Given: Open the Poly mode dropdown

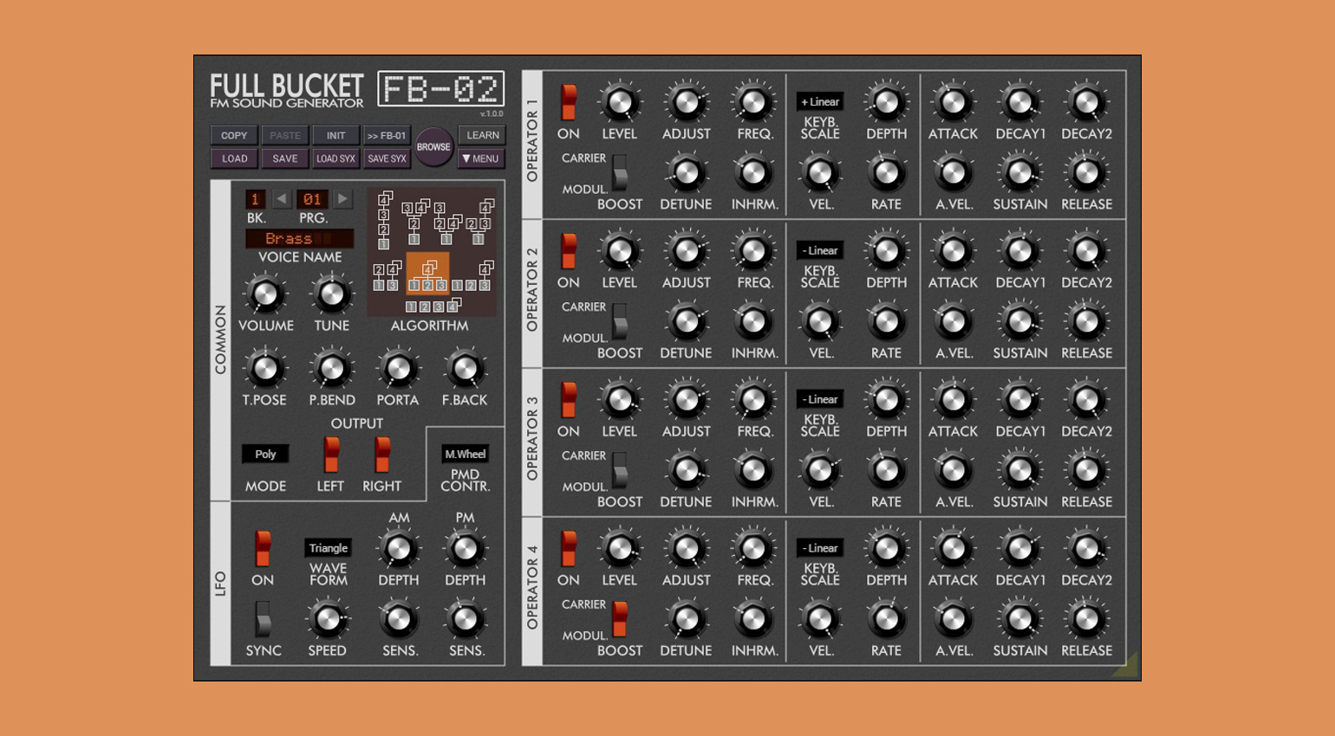Looking at the screenshot, I should tap(265, 455).
